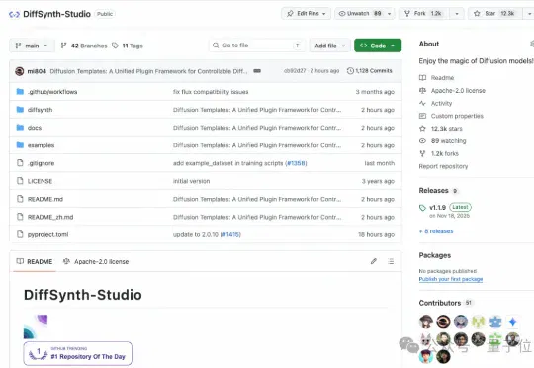Open the Contributors section heading
This screenshot has width=534, height=368.
(440, 303)
